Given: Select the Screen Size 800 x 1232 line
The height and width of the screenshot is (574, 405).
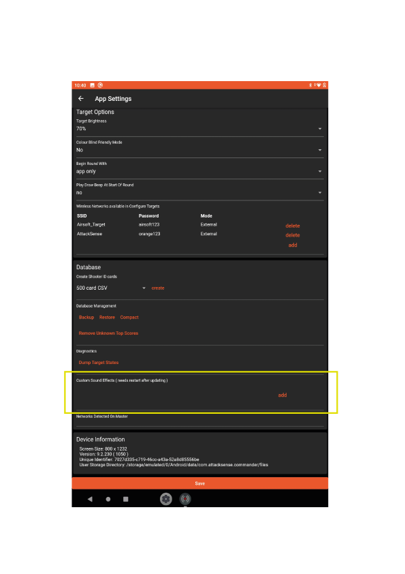Looking at the screenshot, I should (x=103, y=449).
